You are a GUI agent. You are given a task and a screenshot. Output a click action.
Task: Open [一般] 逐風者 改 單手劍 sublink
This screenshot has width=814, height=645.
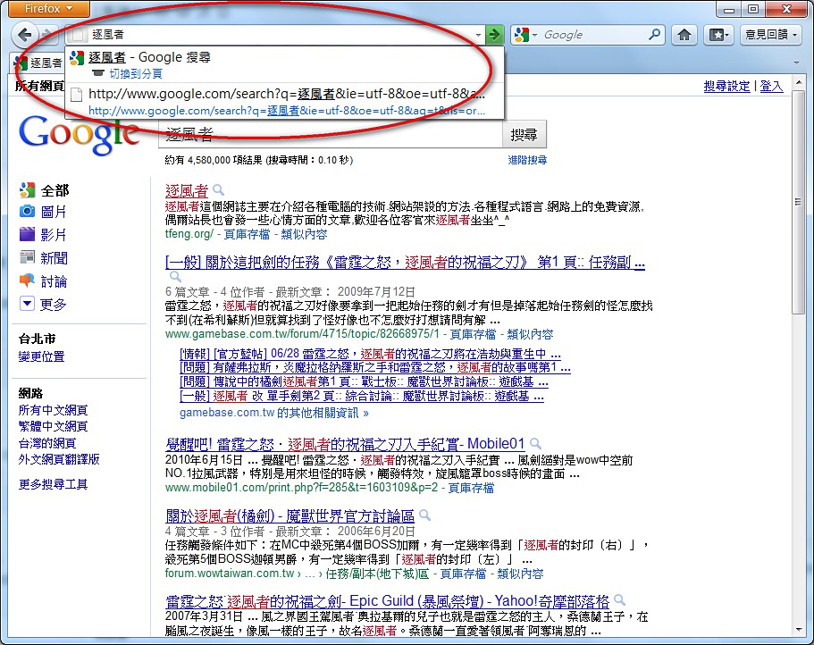pos(362,397)
